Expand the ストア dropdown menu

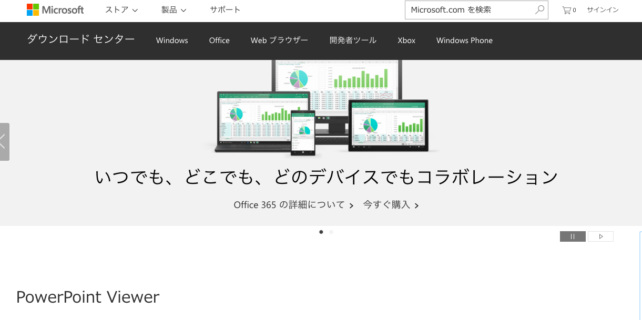coord(121,9)
